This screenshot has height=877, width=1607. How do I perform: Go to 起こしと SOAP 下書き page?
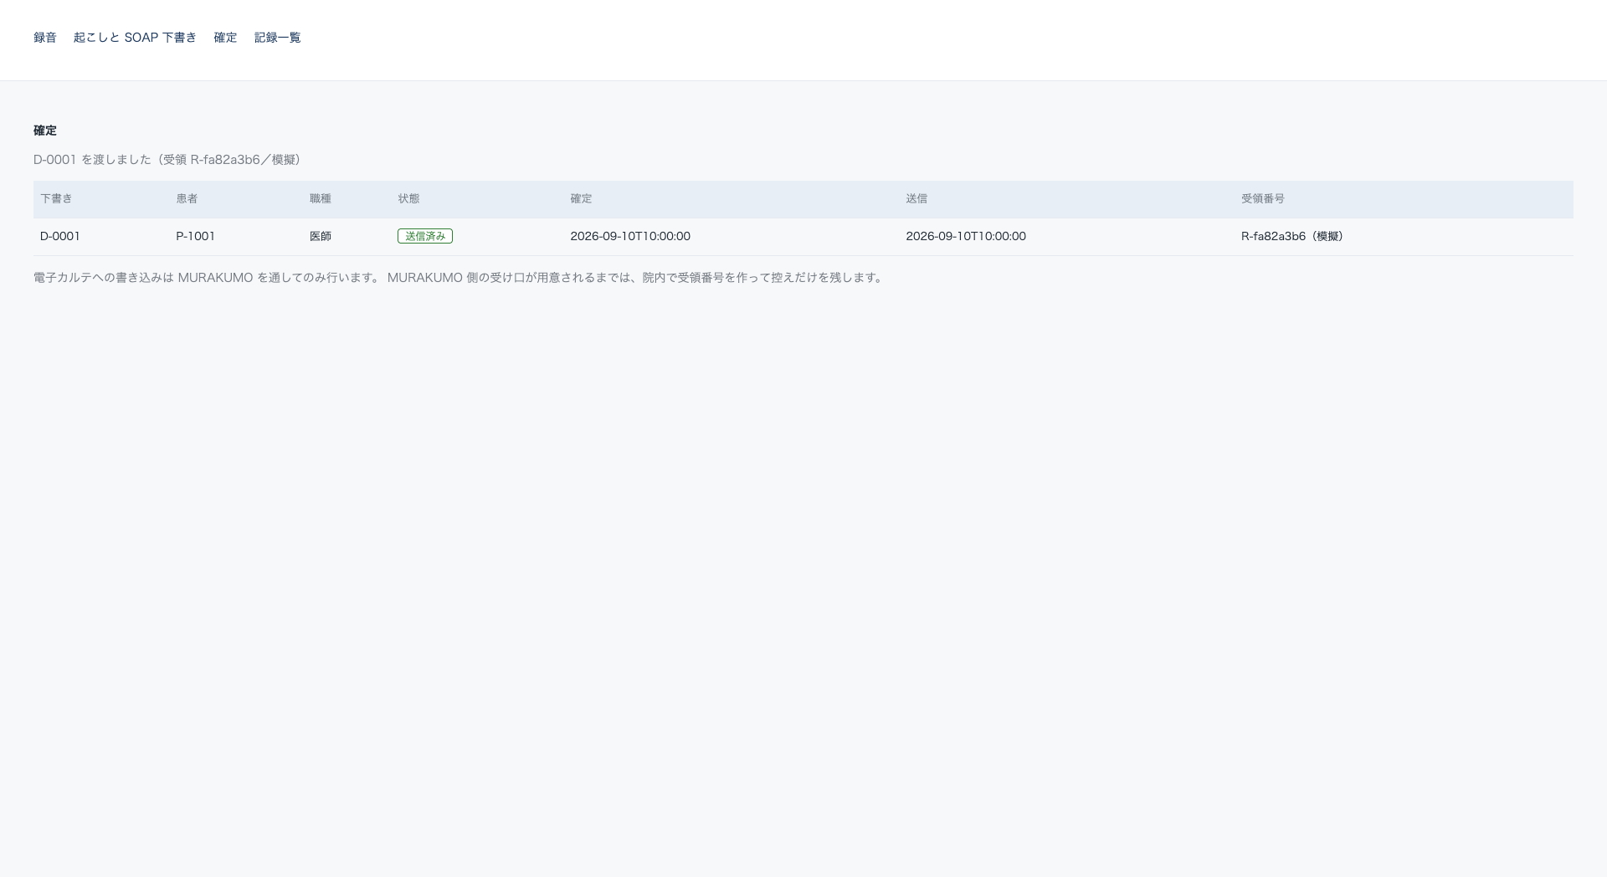pos(135,38)
